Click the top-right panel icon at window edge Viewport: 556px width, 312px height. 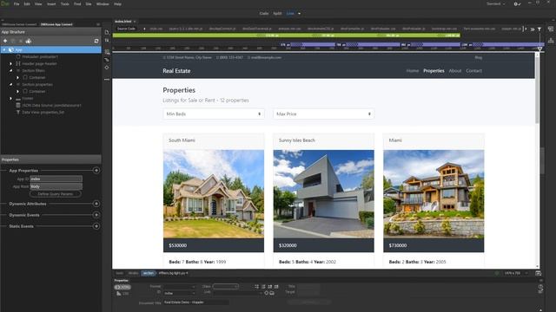551,29
